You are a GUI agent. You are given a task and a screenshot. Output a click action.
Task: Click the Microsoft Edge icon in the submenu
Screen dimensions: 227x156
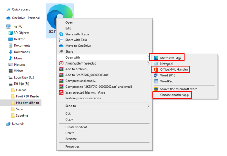(x=156, y=58)
